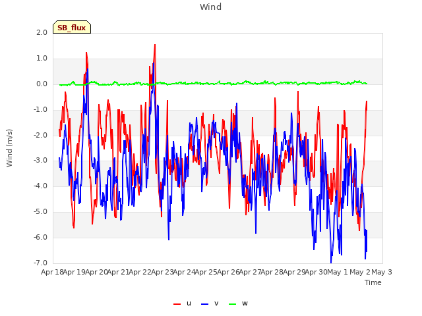Click the x-axis label 'Time'
Viewport: 422px width, 316px height.
373,282
